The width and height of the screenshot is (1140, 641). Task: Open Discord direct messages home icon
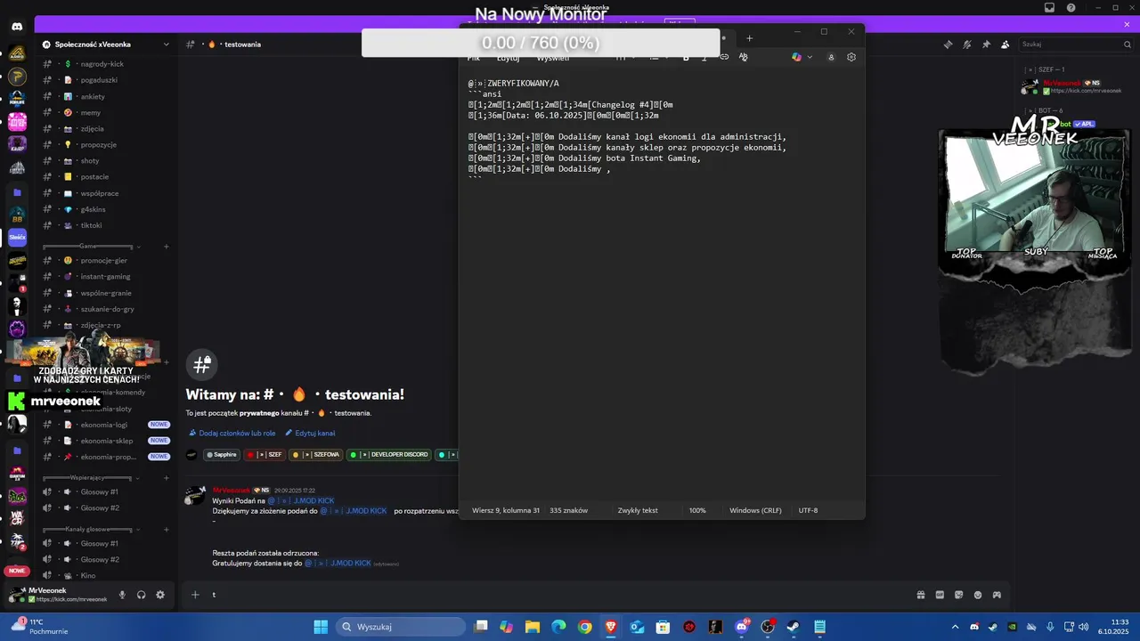point(17,27)
